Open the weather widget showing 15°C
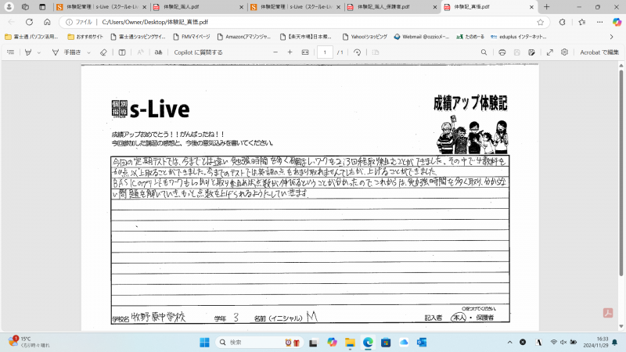Viewport: 626px width, 352px height. point(29,342)
